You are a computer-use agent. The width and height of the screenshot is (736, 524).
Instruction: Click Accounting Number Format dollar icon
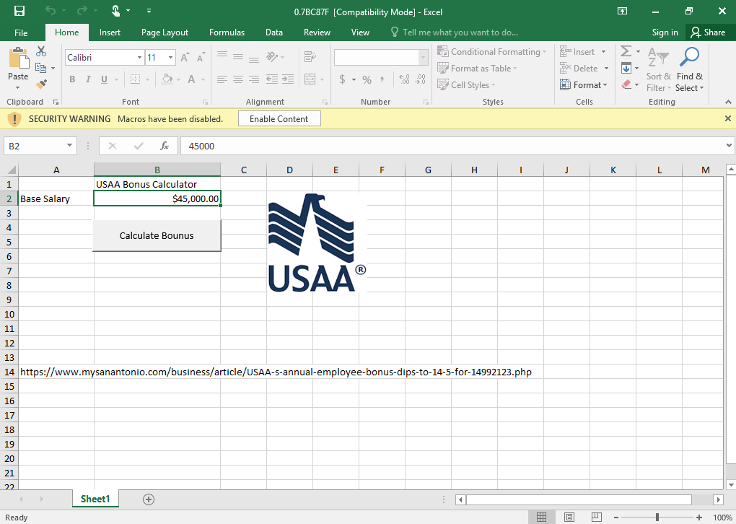pos(343,79)
